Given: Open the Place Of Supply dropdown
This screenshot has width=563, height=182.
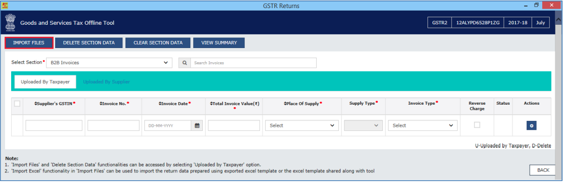Looking at the screenshot, I should [302, 126].
